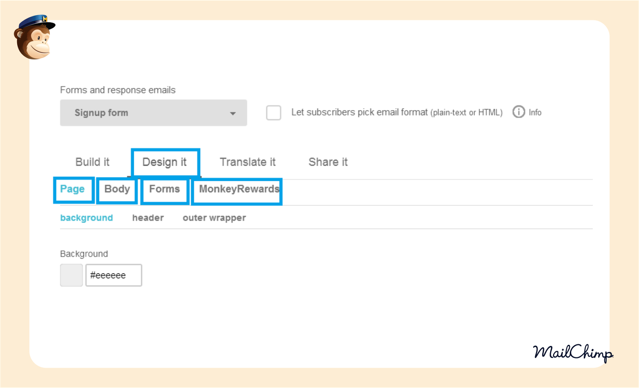Click the Forms and response emails label

click(x=118, y=90)
